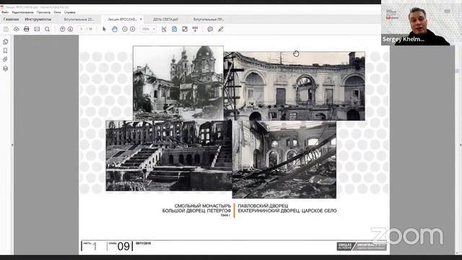Click the full screen view icon
Screen dimensions: 462x260
coord(185,29)
